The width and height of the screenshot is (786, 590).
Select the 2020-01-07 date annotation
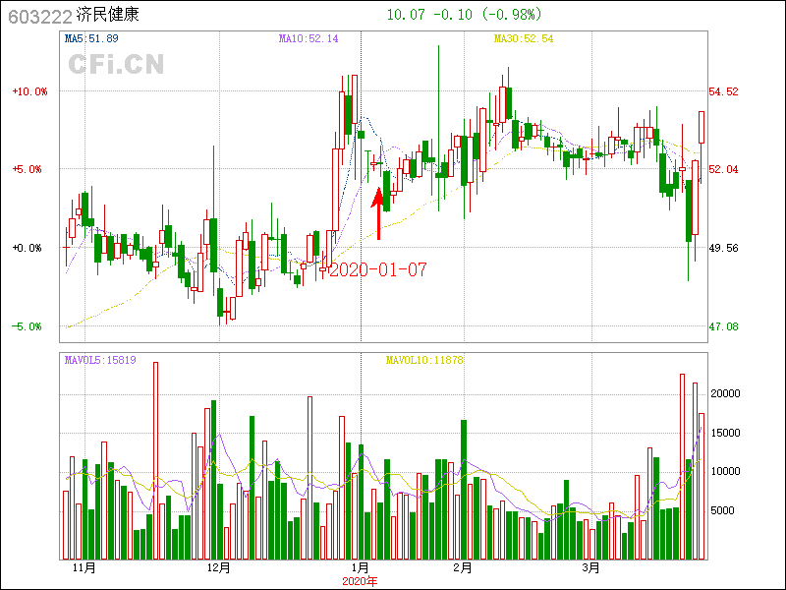tap(377, 269)
